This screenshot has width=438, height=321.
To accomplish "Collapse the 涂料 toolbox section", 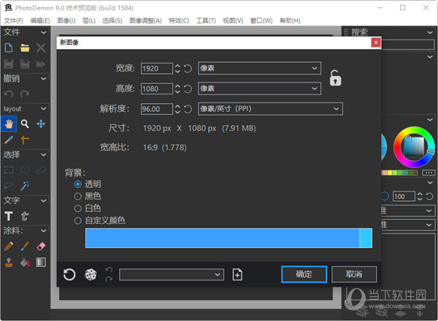I will point(44,230).
